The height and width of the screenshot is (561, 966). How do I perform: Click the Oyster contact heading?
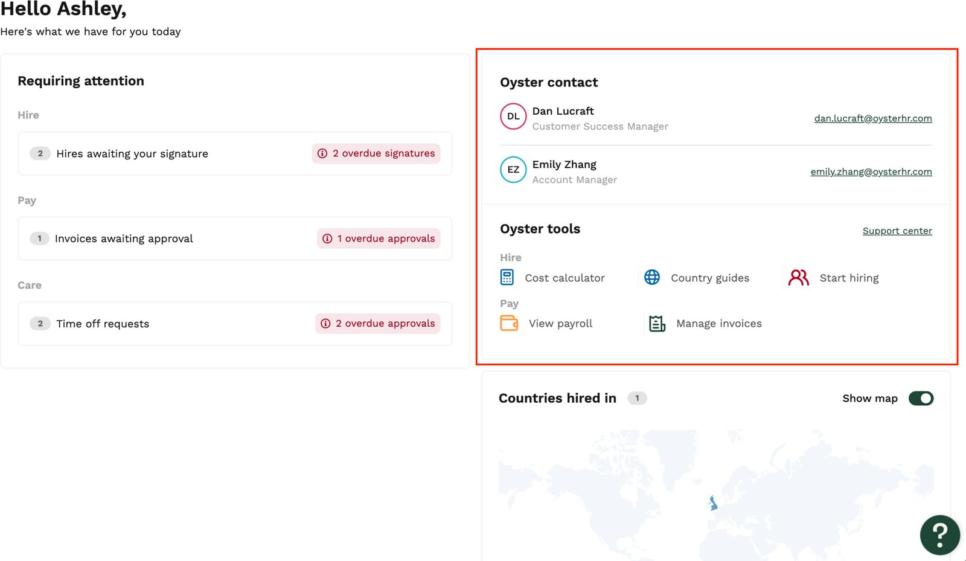pos(549,83)
